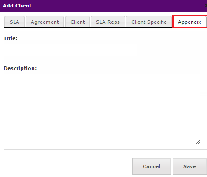Click into the Title text field
207x177 pixels.
tap(70, 50)
